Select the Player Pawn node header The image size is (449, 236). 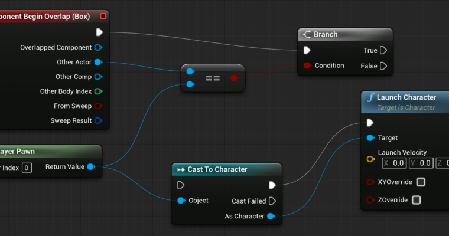(51, 151)
